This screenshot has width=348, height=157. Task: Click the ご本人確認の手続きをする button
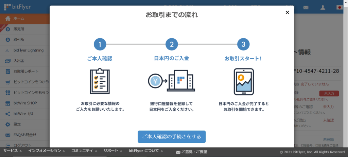click(172, 137)
